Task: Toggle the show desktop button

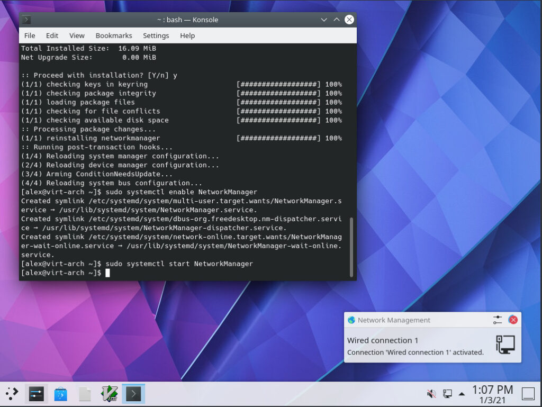Action: (x=528, y=393)
